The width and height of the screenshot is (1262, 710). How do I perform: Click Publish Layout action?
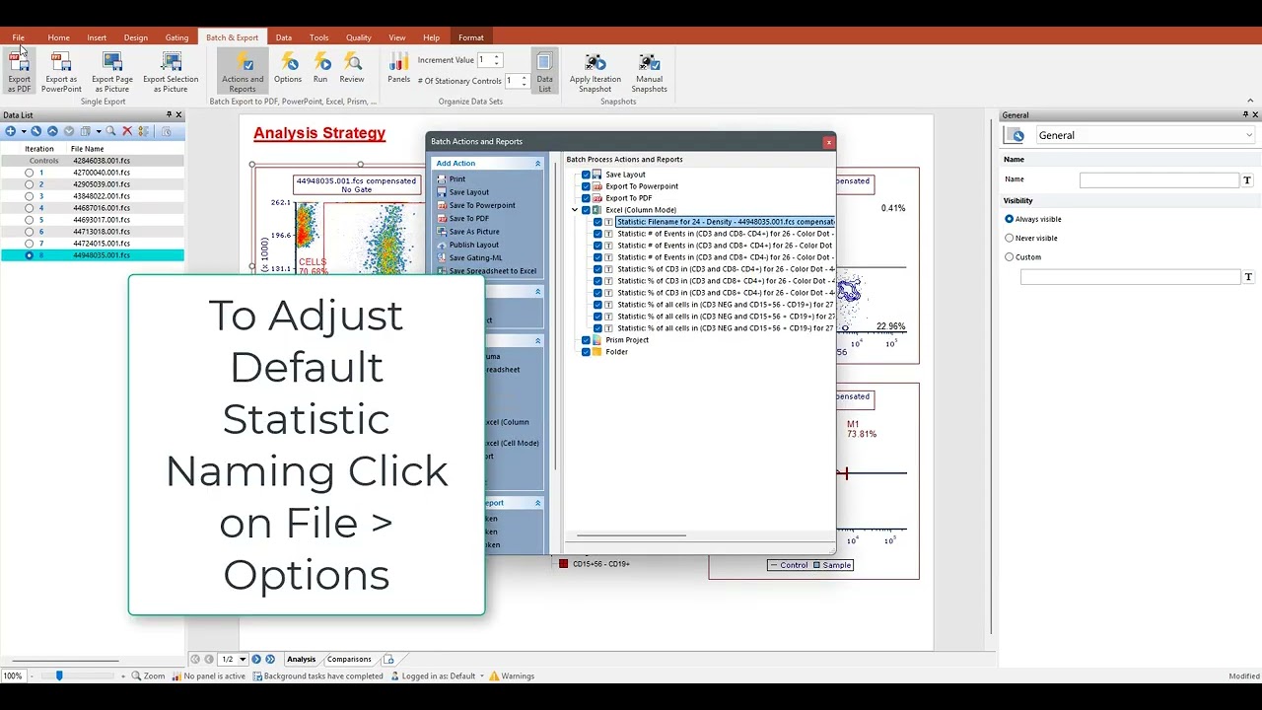tap(474, 245)
